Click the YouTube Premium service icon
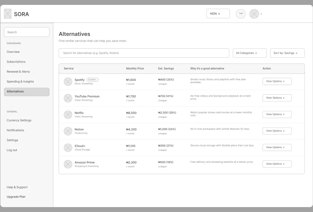The width and height of the screenshot is (313, 212). [68, 98]
